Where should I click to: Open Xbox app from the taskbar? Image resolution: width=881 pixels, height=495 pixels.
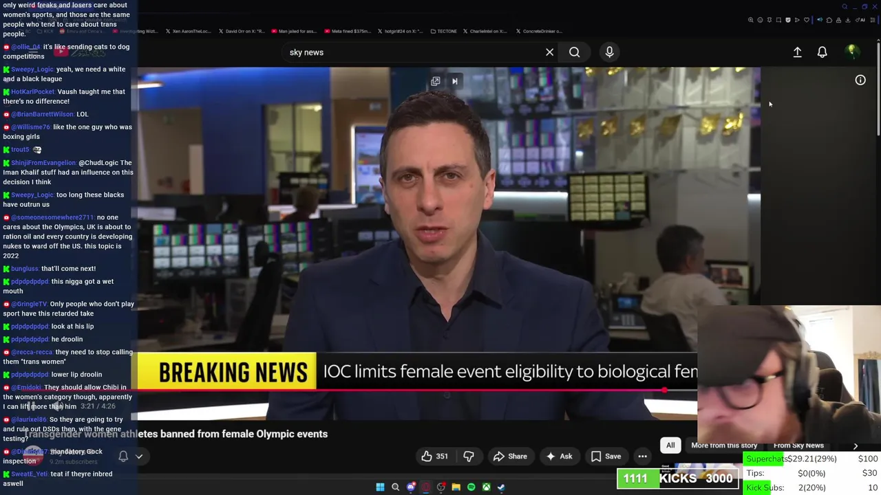[x=486, y=487]
